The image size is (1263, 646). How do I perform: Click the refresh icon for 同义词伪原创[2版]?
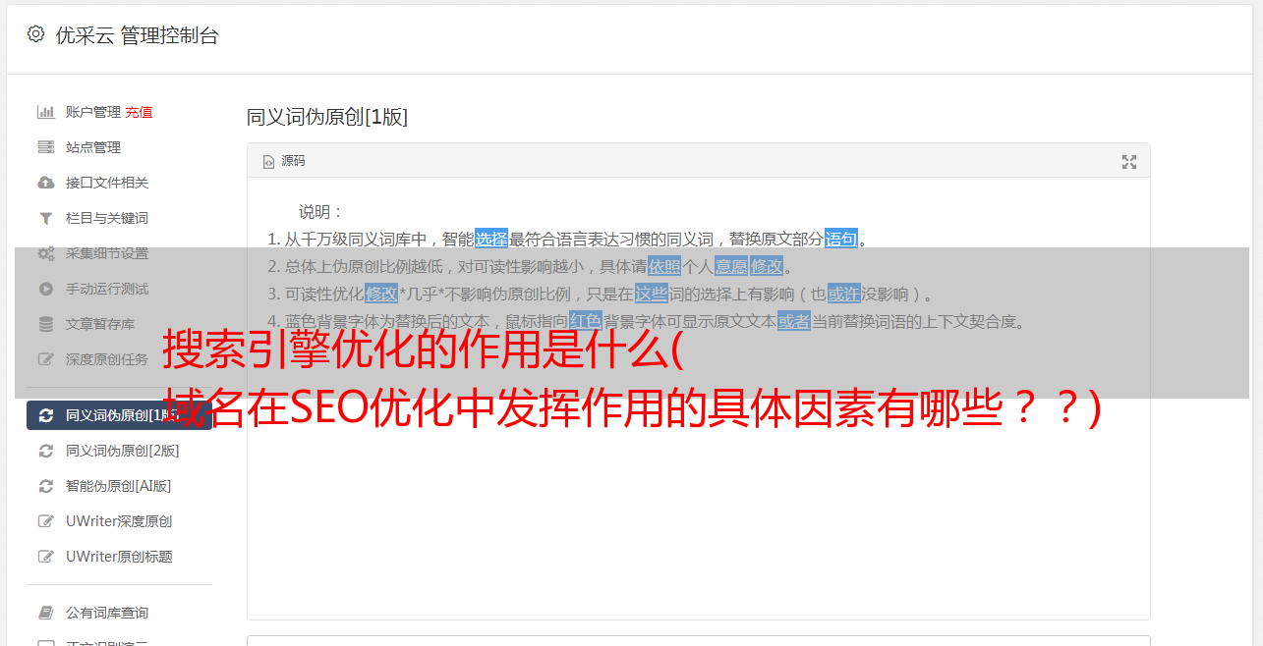[x=45, y=451]
